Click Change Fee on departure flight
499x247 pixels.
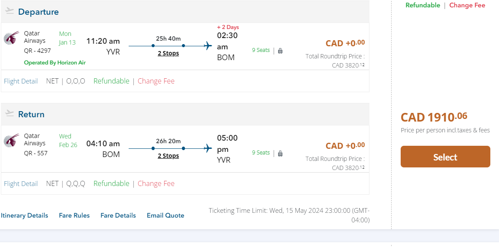(156, 81)
